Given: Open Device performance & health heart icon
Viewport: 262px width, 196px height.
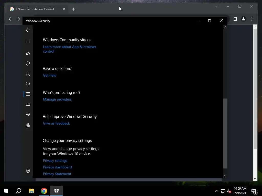Looking at the screenshot, I should pos(28,115).
